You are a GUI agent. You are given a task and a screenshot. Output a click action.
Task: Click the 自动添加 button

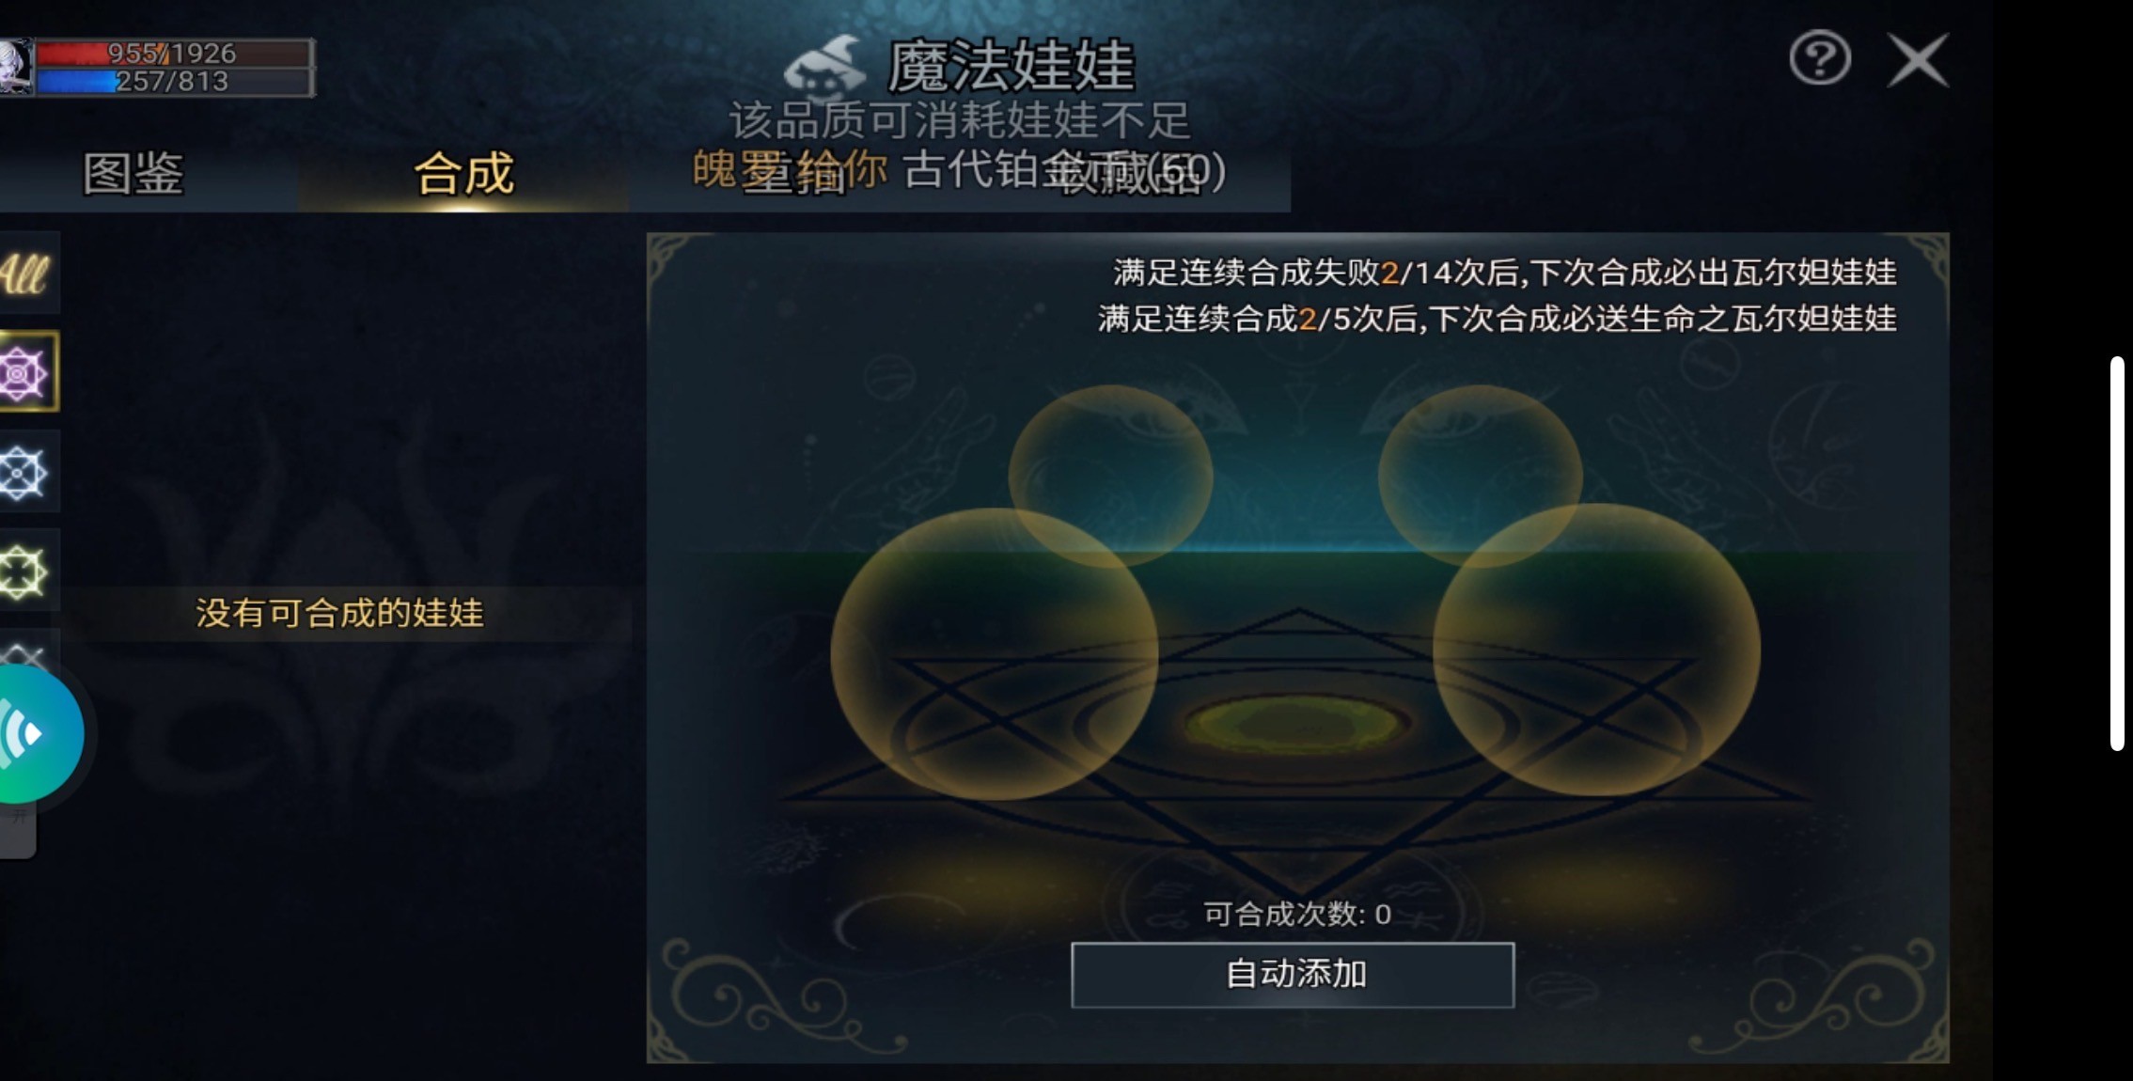[1293, 975]
